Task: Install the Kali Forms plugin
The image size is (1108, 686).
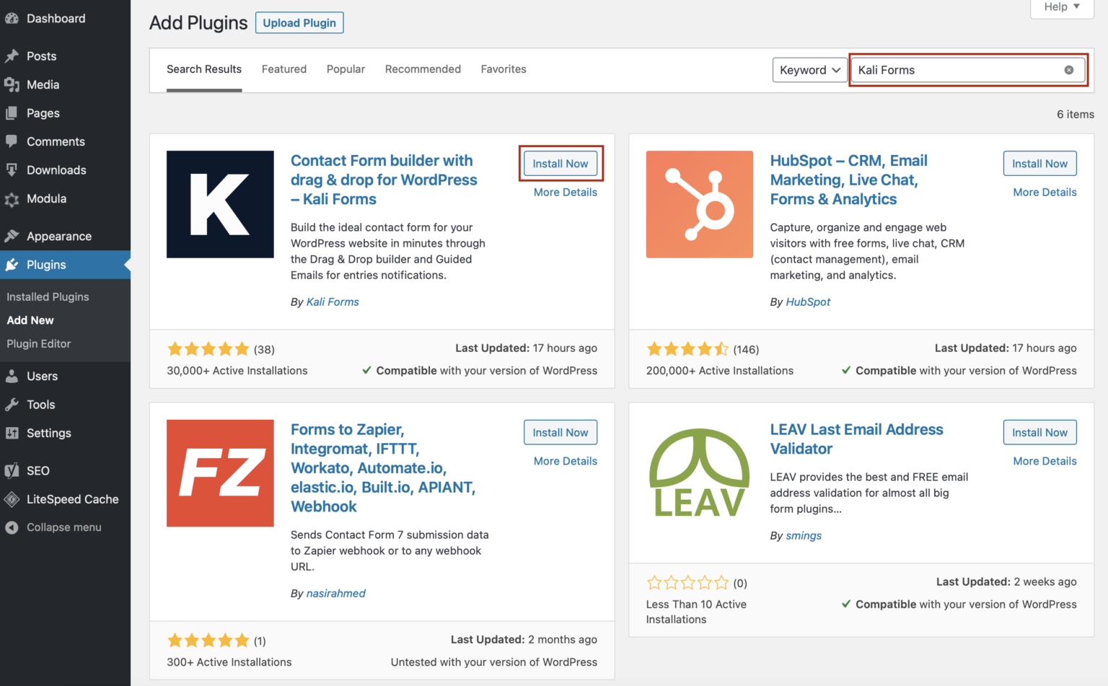Action: pyautogui.click(x=560, y=164)
